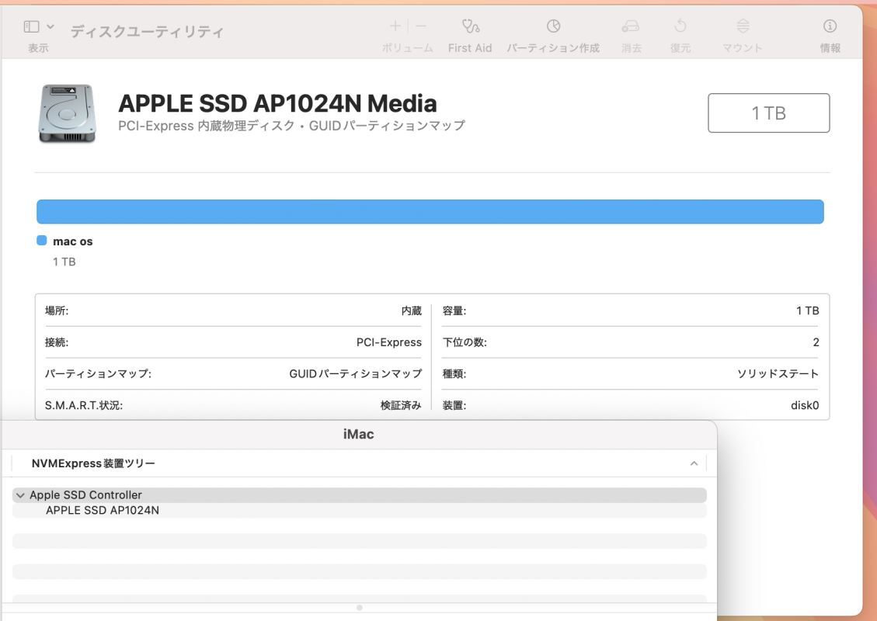
Task: Click the 装置 value 'disk0'
Action: [x=805, y=405]
